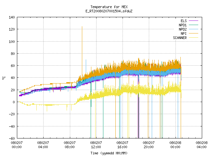Image resolution: width=208 pixels, height=156 pixels.
Task: Click the 120 y-axis tick label
Action: [12, 29]
